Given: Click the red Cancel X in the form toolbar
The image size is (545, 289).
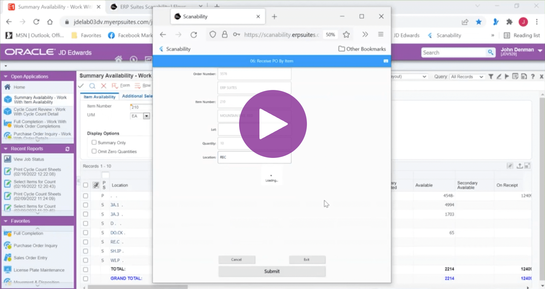Looking at the screenshot, I should 104,86.
